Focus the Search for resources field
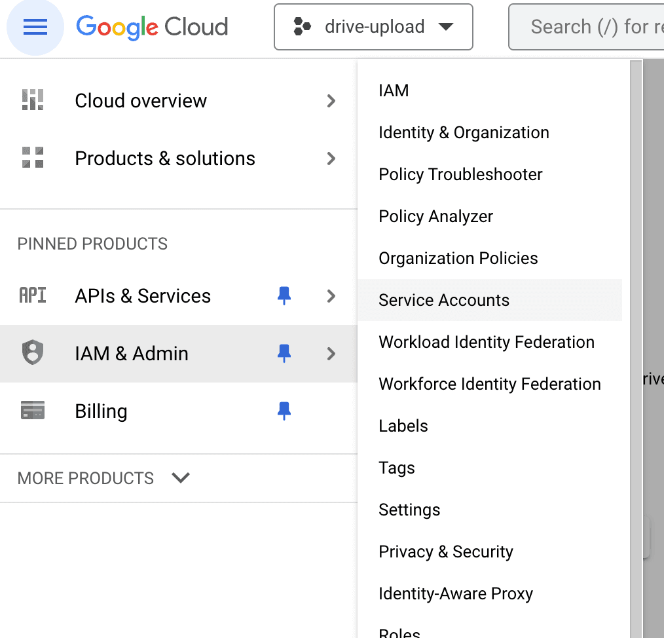This screenshot has width=664, height=638. [x=587, y=27]
